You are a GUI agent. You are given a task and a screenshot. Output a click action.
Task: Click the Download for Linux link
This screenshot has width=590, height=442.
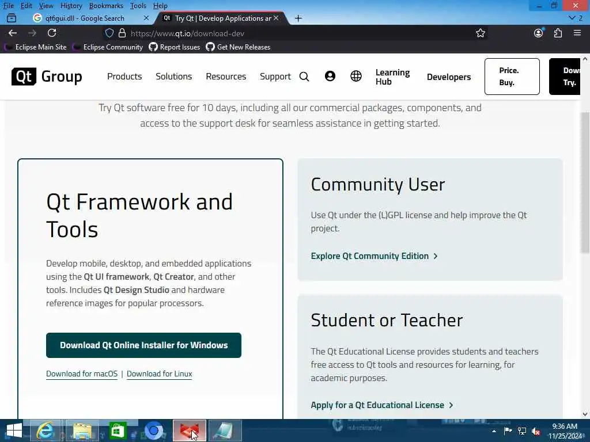coord(159,374)
